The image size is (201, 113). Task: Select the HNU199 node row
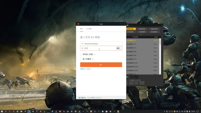click(x=143, y=67)
